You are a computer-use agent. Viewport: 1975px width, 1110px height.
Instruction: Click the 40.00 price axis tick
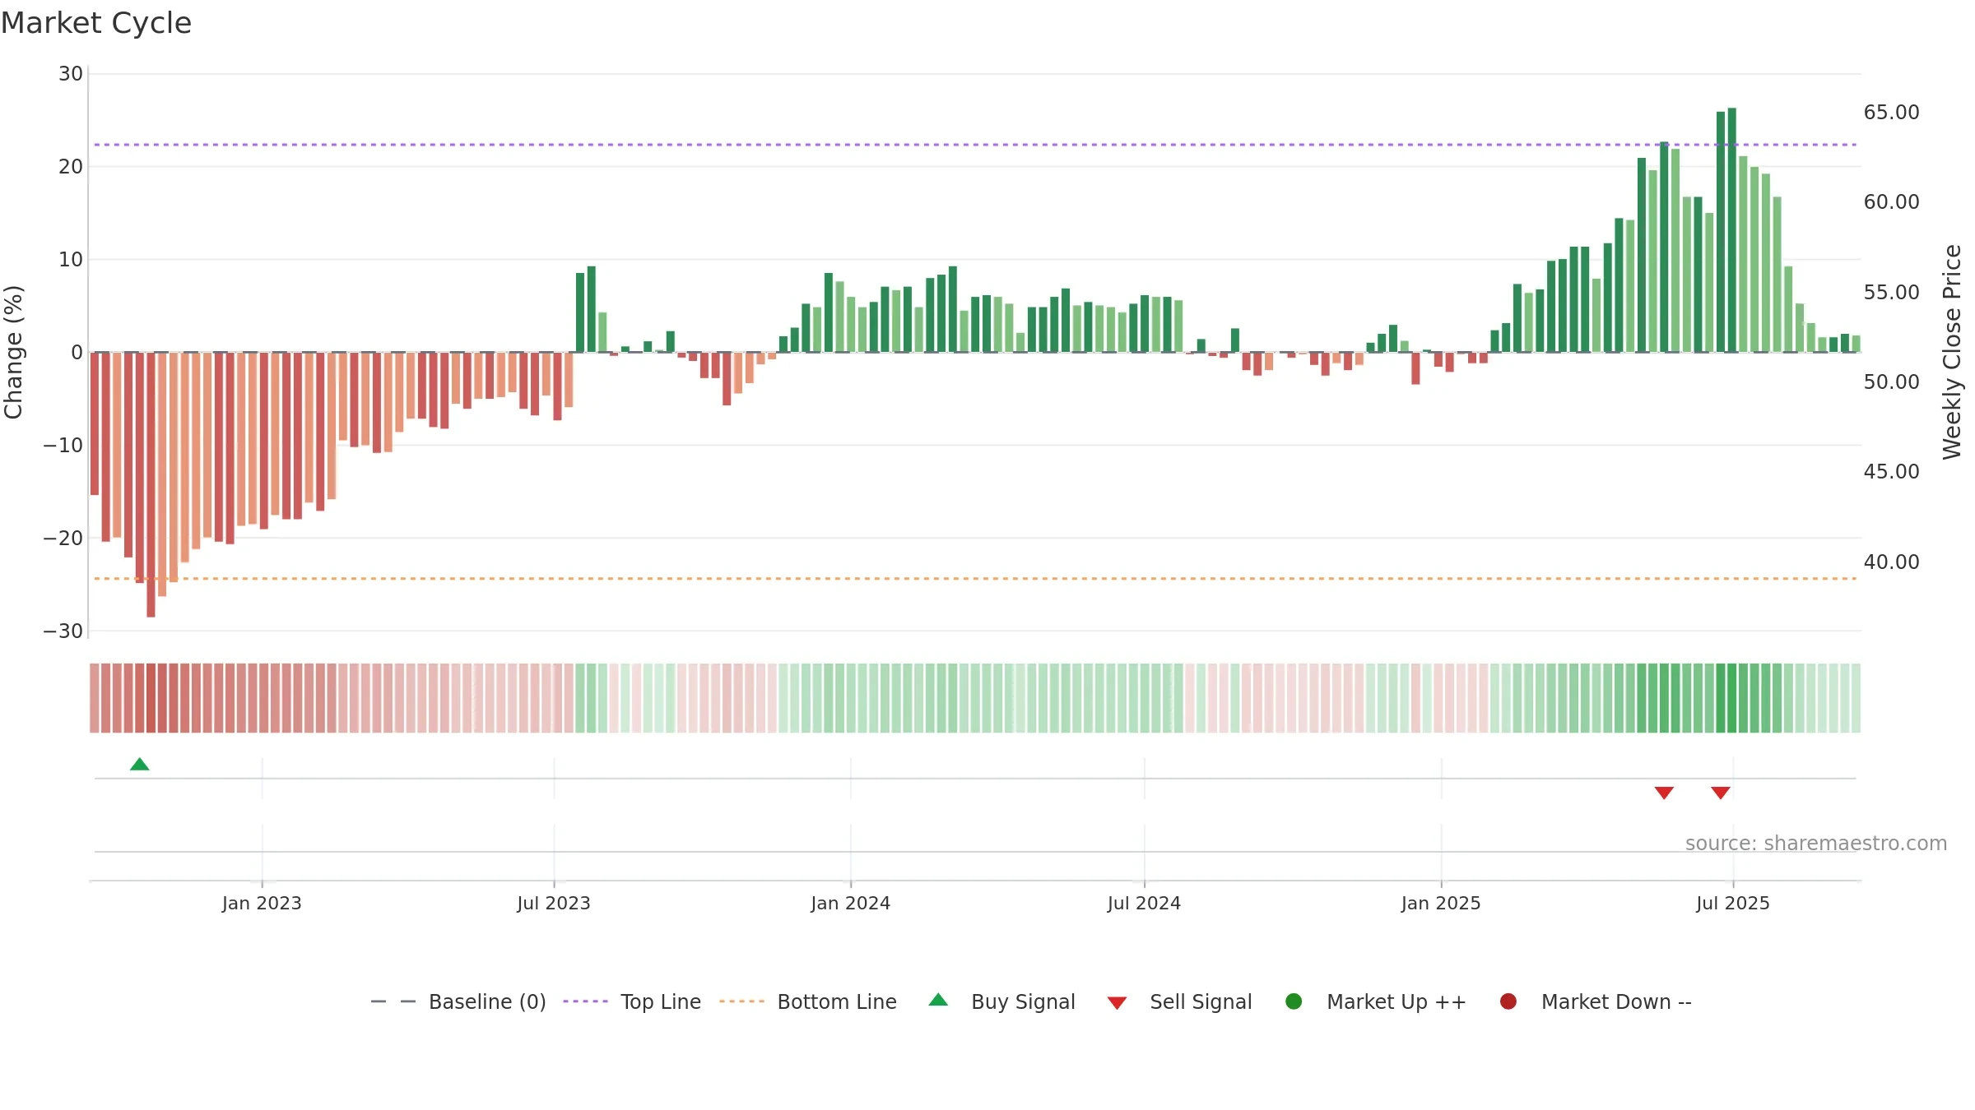(1892, 562)
